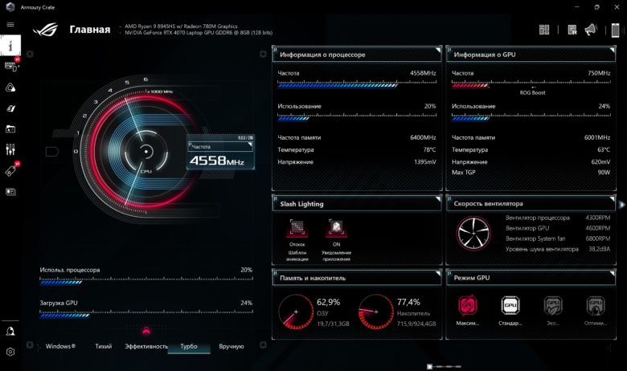The image size is (627, 371).
Task: Open Scenario Profiles slash icon in the sidebar
Action: tap(10, 108)
